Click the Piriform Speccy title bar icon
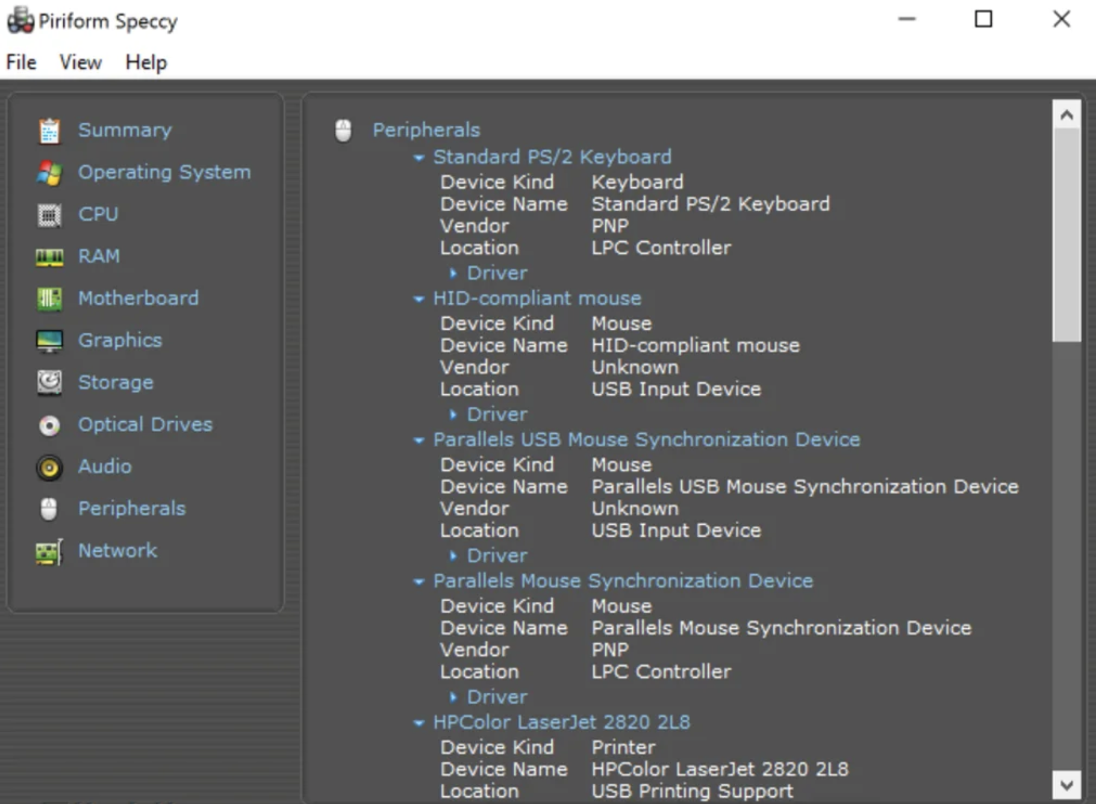The height and width of the screenshot is (804, 1096). click(x=20, y=20)
